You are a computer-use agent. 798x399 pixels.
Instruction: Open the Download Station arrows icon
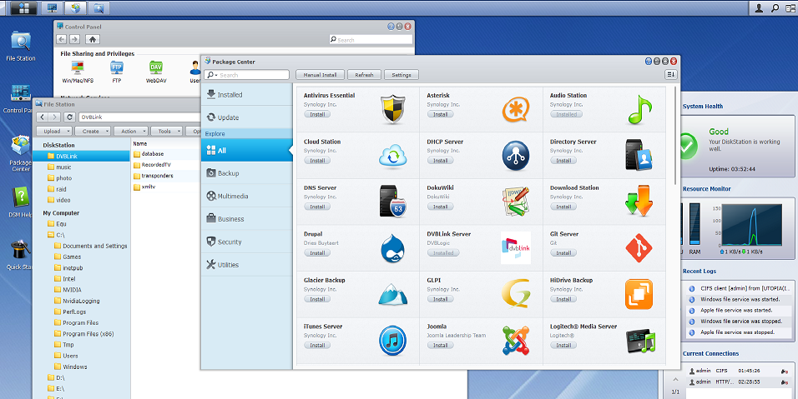click(x=639, y=201)
